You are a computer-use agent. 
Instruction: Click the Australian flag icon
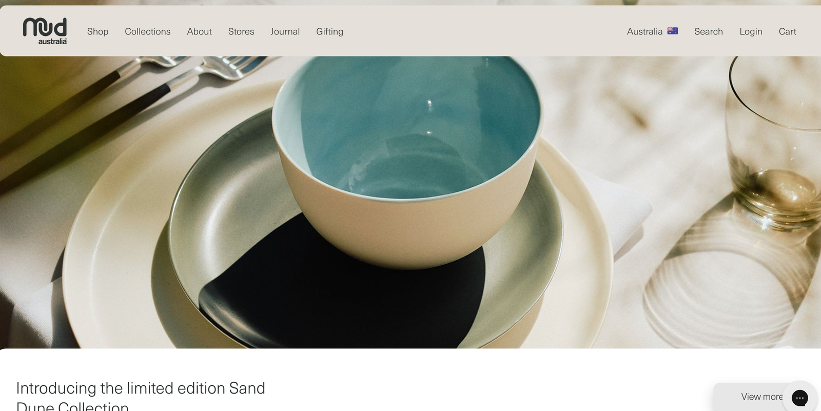672,31
